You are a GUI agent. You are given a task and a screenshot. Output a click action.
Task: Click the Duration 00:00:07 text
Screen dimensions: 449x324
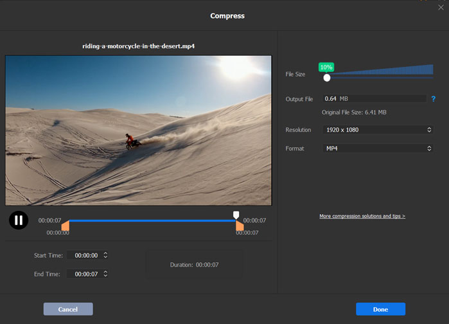(x=194, y=265)
